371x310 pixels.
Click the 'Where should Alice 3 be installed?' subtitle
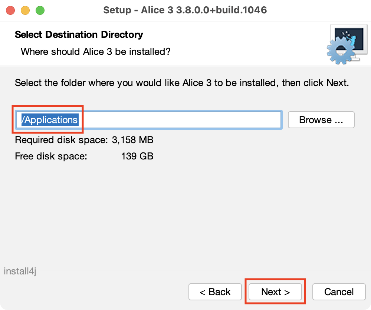coord(95,51)
